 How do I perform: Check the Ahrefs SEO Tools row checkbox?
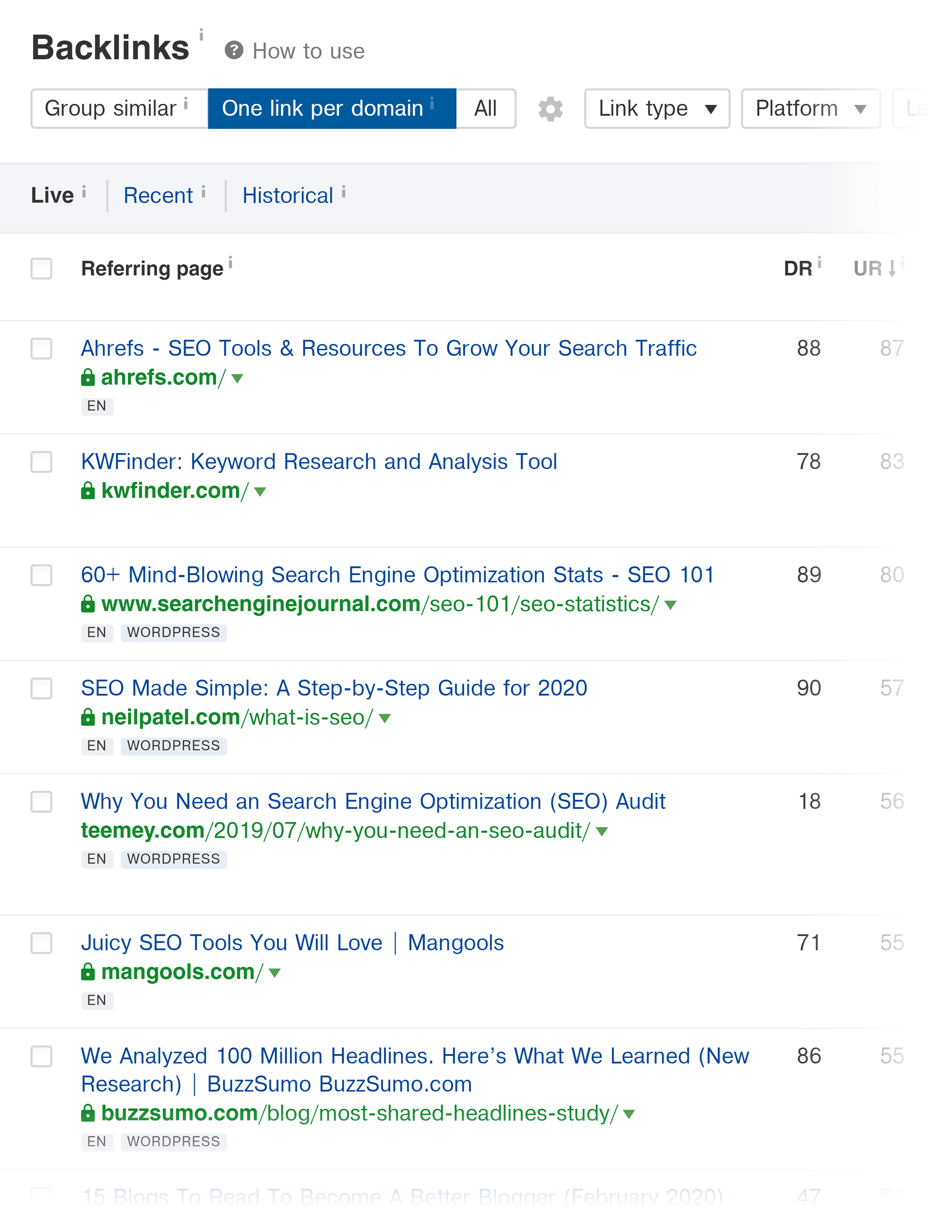[x=41, y=348]
